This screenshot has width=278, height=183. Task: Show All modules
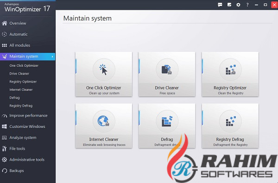(x=19, y=45)
